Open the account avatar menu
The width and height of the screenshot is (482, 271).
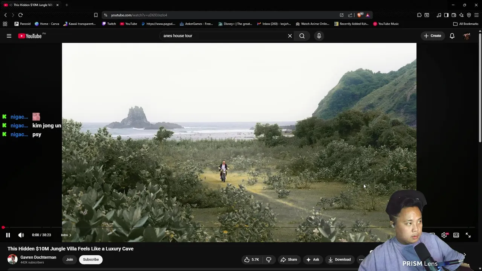coord(467,36)
